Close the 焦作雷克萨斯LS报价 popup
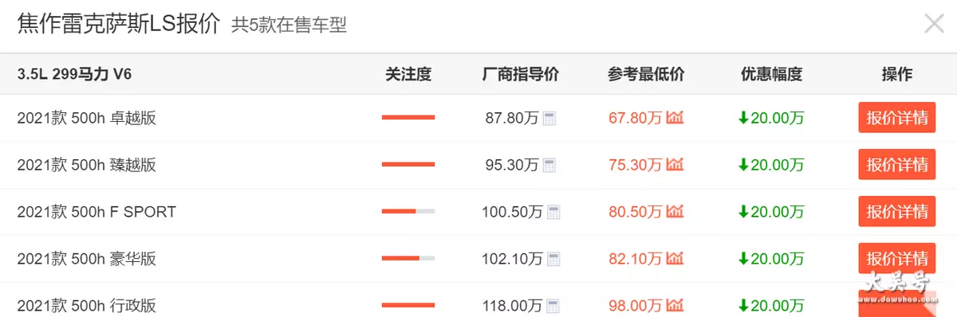 [934, 23]
